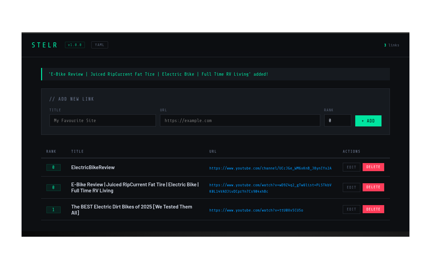The width and height of the screenshot is (431, 269).
Task: Delete the BEST Electric Dirt Bikes link
Action: point(373,209)
